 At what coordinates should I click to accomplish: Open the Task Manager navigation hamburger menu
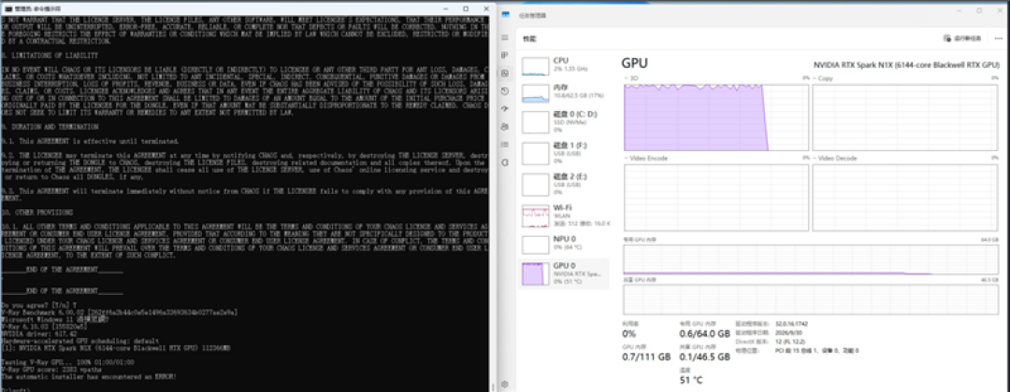pos(505,38)
